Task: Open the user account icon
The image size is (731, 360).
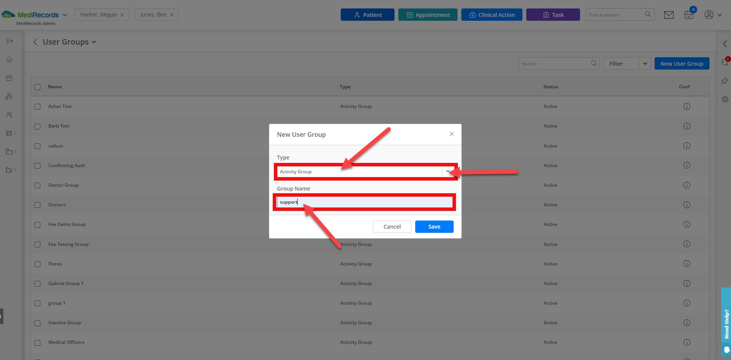Action: (x=709, y=15)
